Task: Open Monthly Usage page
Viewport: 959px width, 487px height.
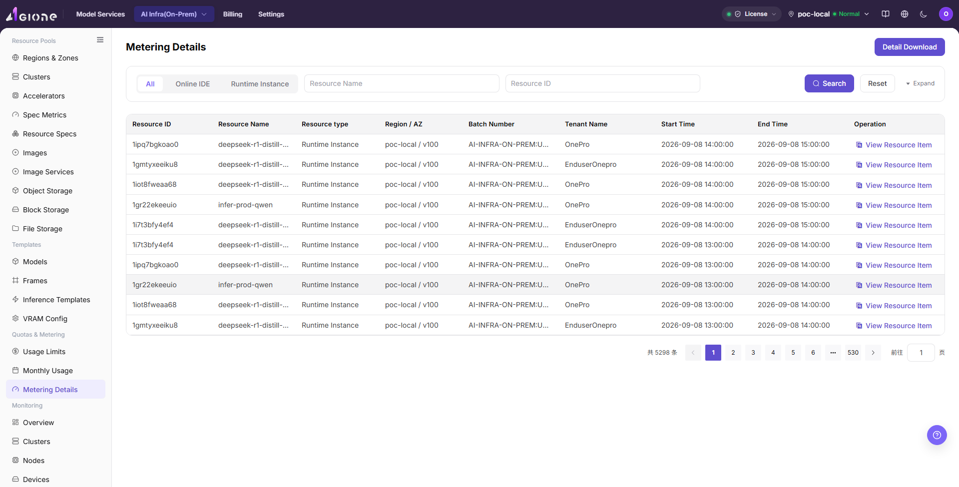Action: (x=56, y=371)
